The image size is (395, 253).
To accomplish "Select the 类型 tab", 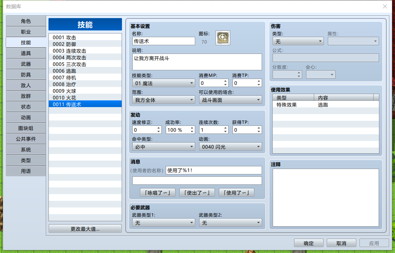I will 26,160.
